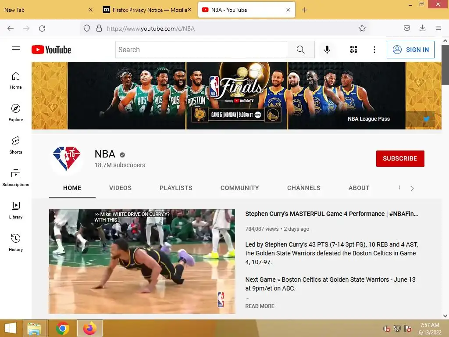Open the YouTube hamburger guide menu

pyautogui.click(x=16, y=50)
